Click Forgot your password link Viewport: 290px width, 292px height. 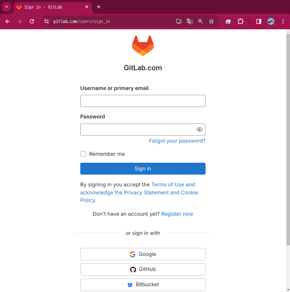coord(177,141)
